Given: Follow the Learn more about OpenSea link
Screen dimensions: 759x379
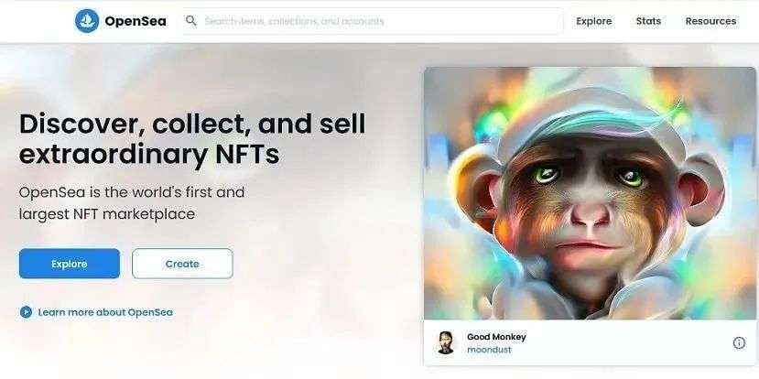Looking at the screenshot, I should [x=105, y=313].
